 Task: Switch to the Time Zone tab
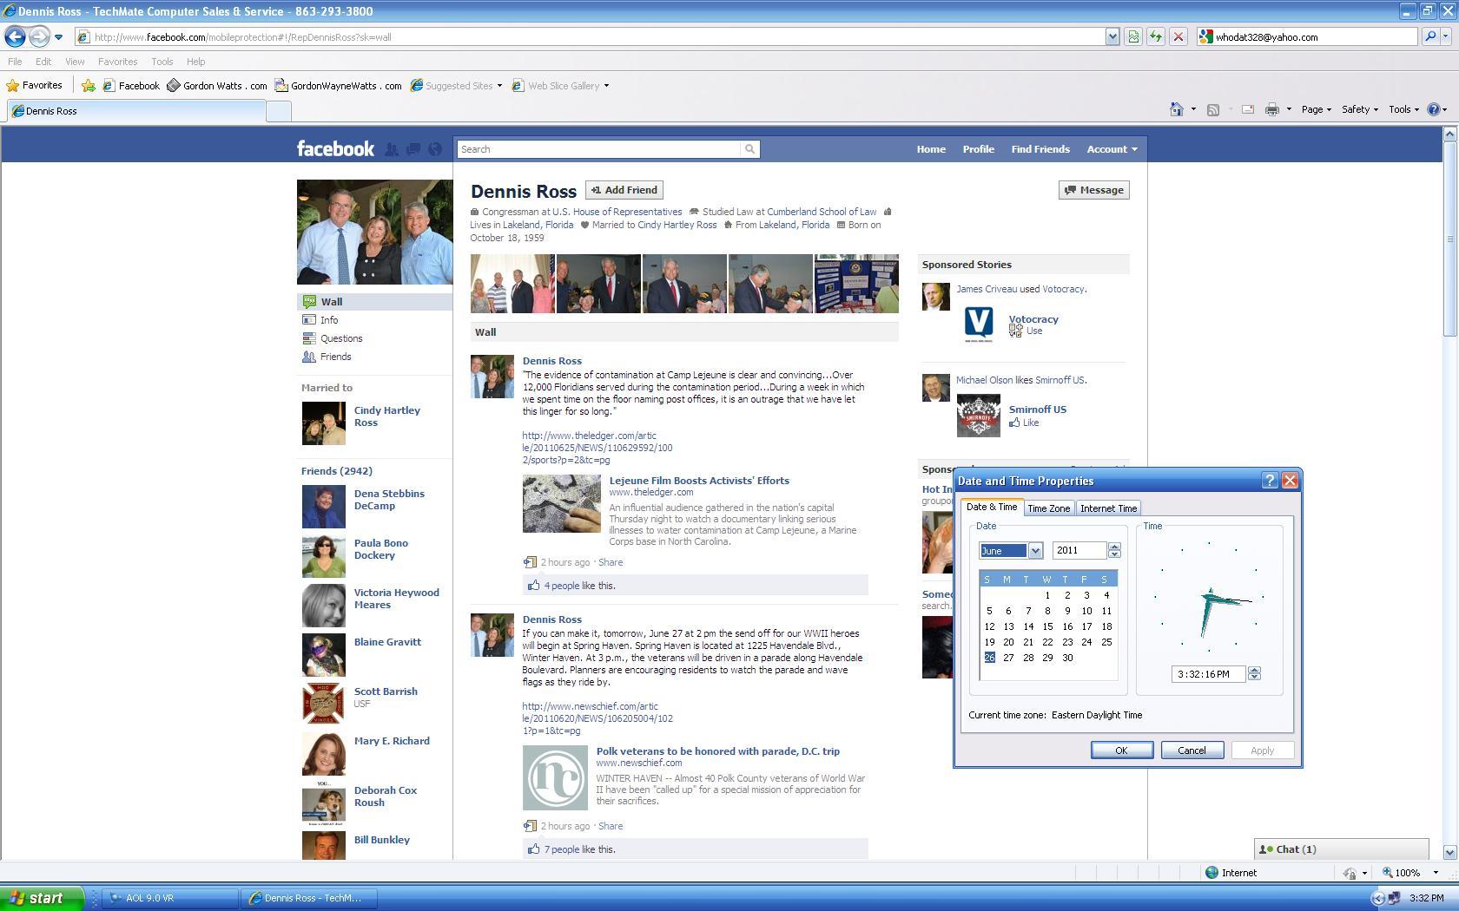[1048, 508]
